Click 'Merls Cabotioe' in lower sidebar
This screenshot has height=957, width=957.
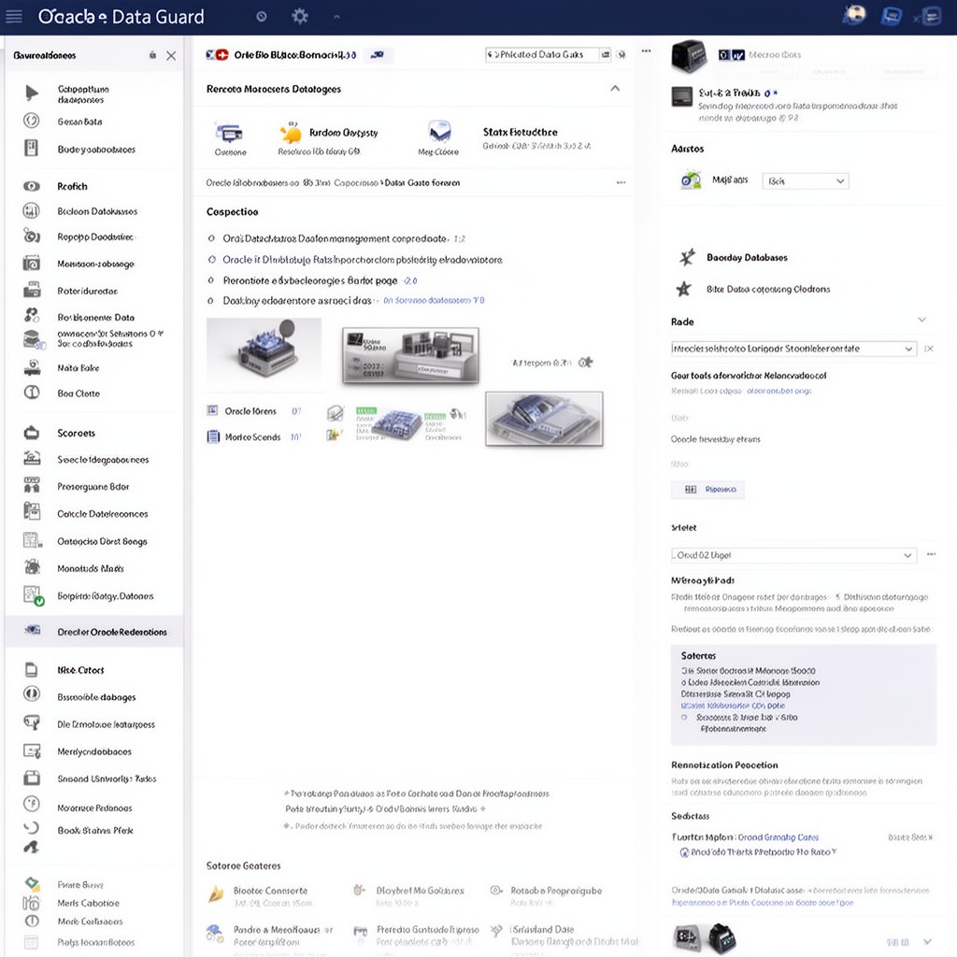88,903
